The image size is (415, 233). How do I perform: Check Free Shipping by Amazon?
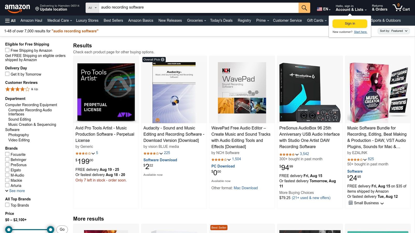[x=7, y=50]
